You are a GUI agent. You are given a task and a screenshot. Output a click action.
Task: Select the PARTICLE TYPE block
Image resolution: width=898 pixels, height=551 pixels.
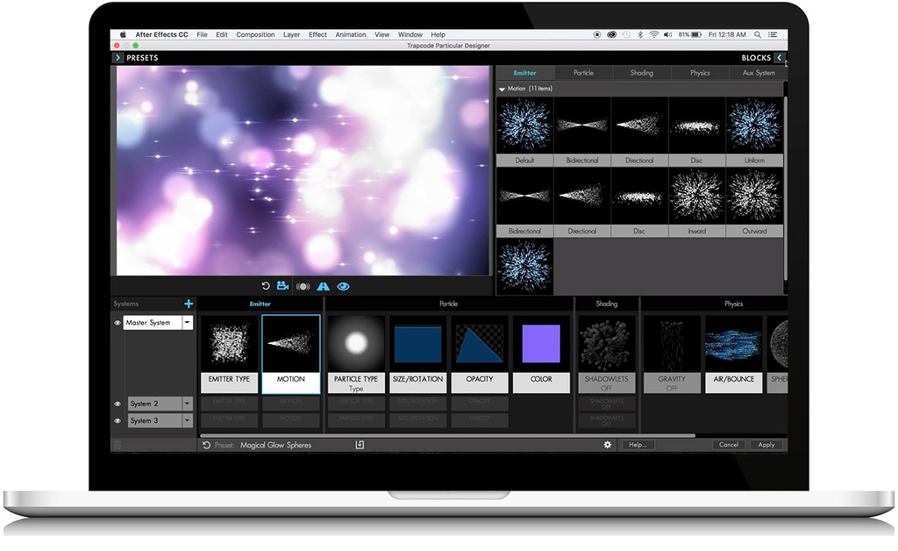coord(356,354)
